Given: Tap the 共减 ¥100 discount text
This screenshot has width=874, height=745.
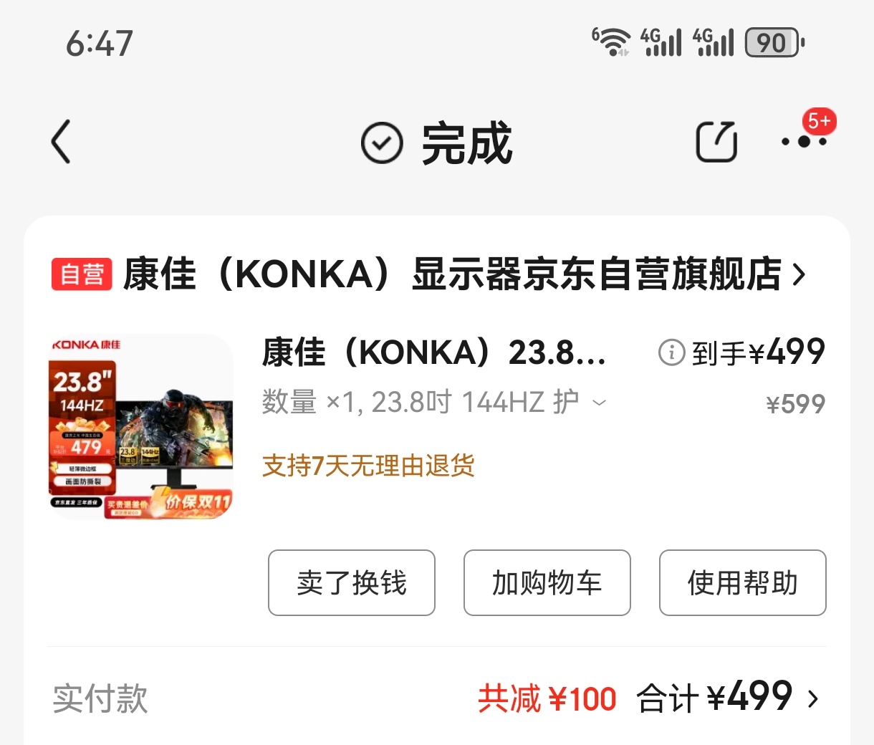Looking at the screenshot, I should click(x=547, y=698).
